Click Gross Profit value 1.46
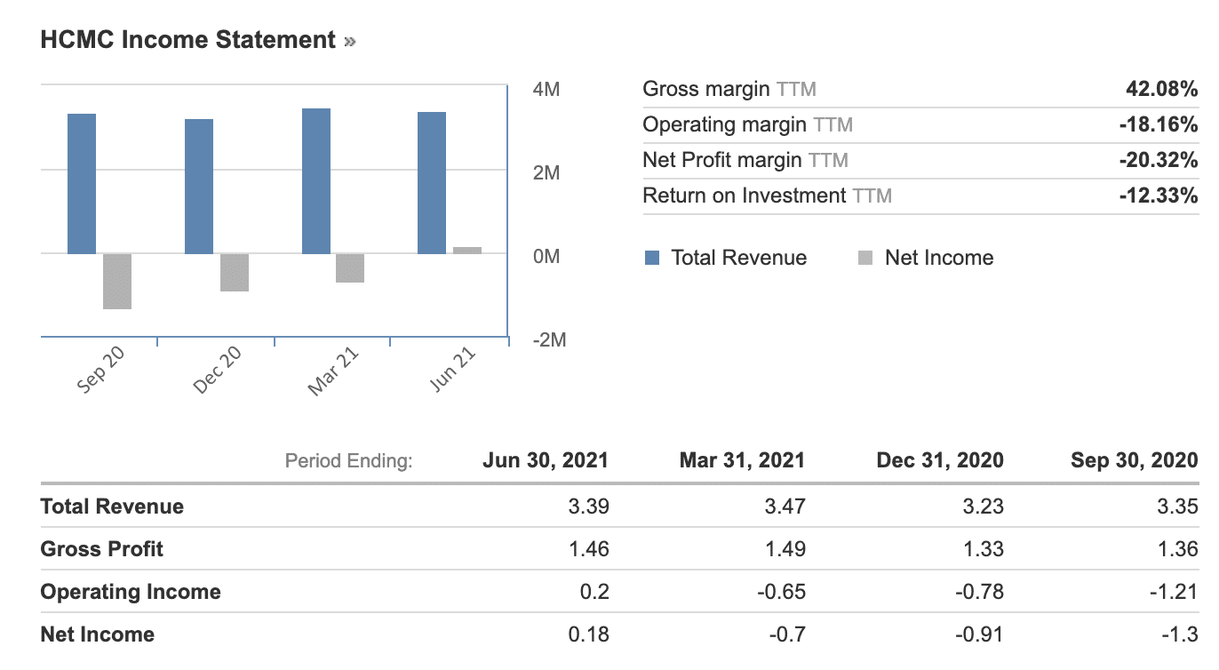Image resolution: width=1219 pixels, height=670 pixels. click(588, 549)
